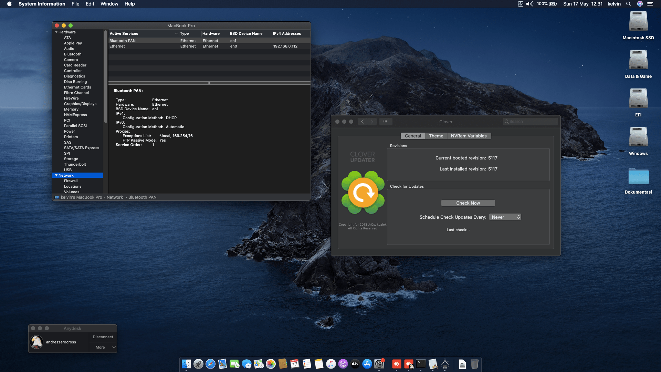Image resolution: width=661 pixels, height=372 pixels.
Task: Select the Bluetooth PAN services row
Action: [209, 41]
